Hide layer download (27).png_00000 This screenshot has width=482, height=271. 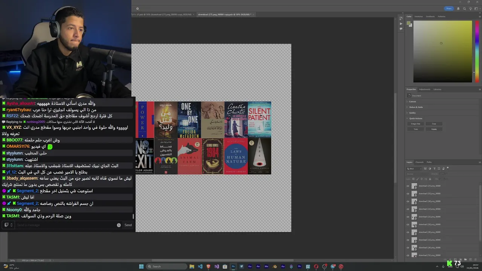click(x=408, y=186)
